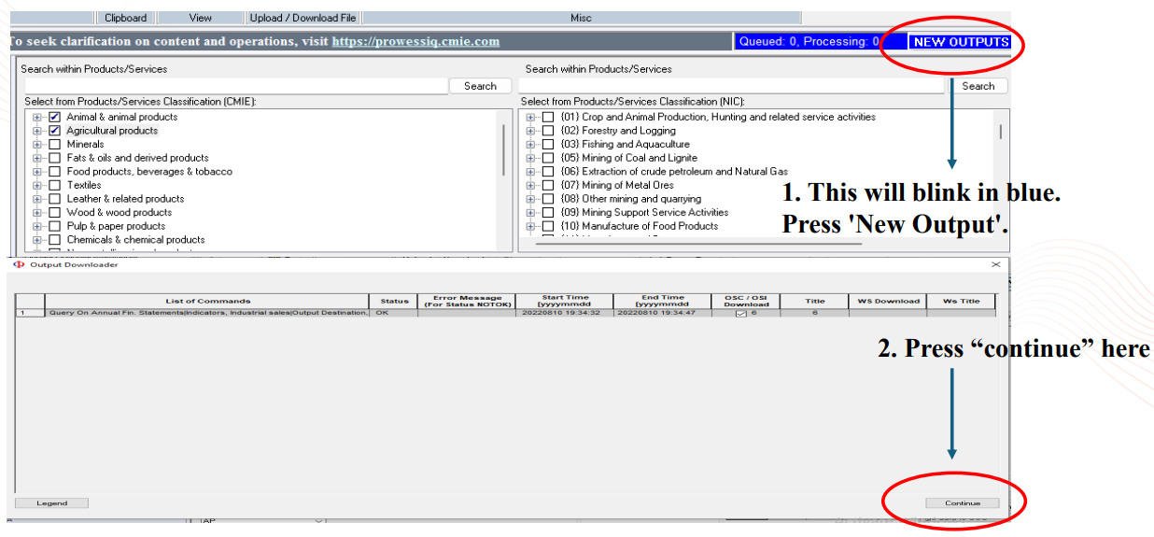The height and width of the screenshot is (537, 1154).
Task: Click the blinking NEW OUTPUTS indicator
Action: tap(961, 42)
